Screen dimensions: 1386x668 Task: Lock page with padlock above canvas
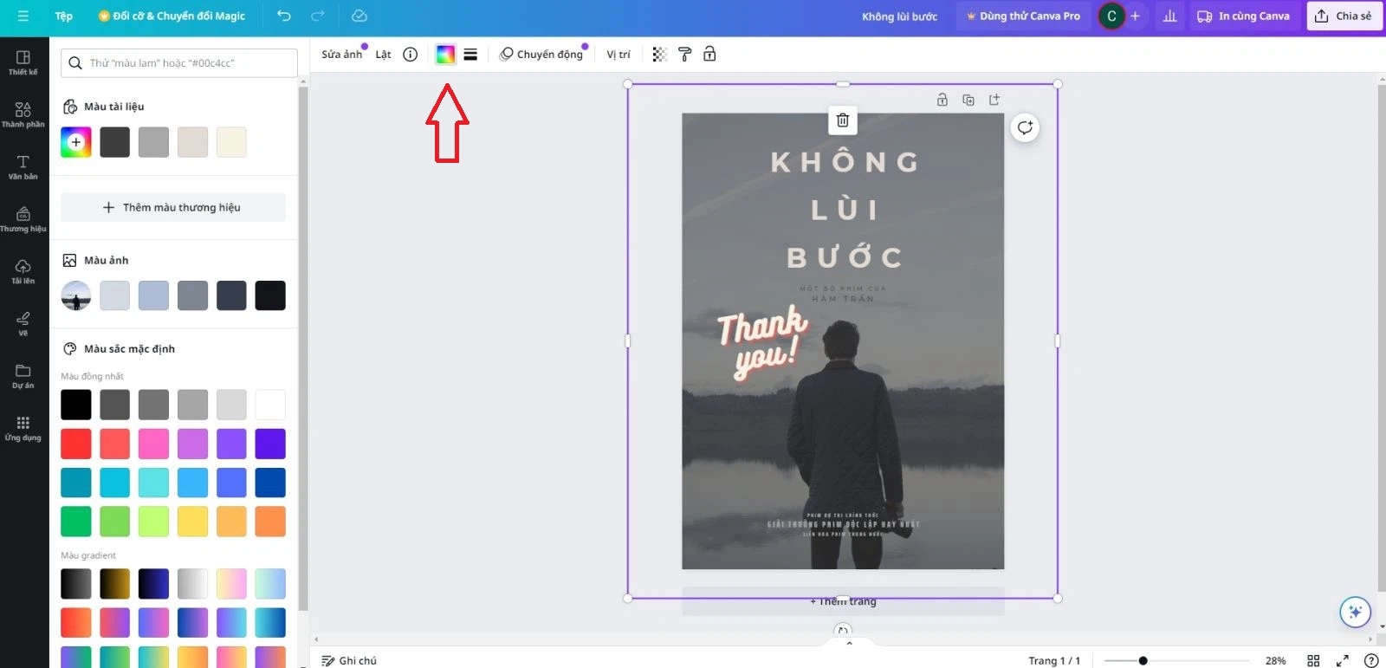(942, 100)
